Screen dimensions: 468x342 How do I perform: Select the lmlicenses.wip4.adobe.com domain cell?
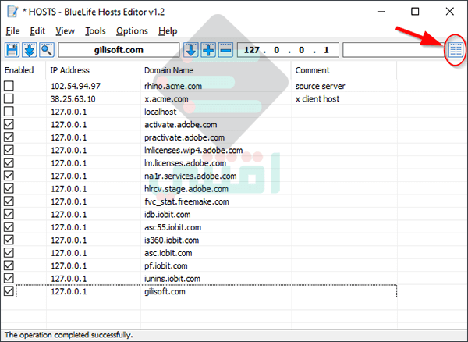tap(193, 150)
